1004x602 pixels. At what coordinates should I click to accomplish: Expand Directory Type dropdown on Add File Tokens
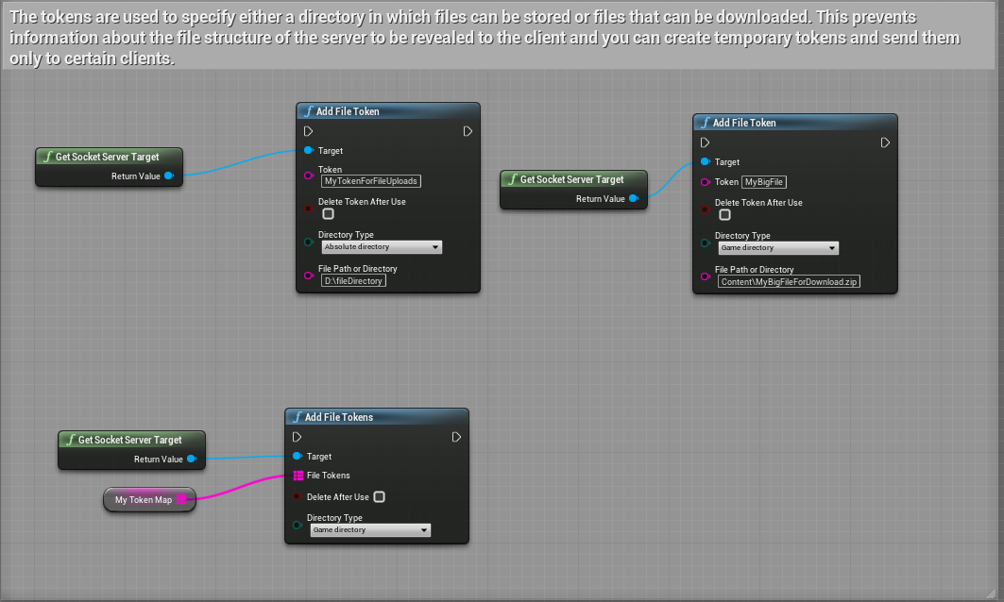pos(370,530)
